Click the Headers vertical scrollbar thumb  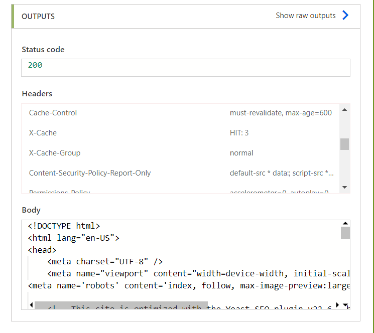[x=344, y=144]
